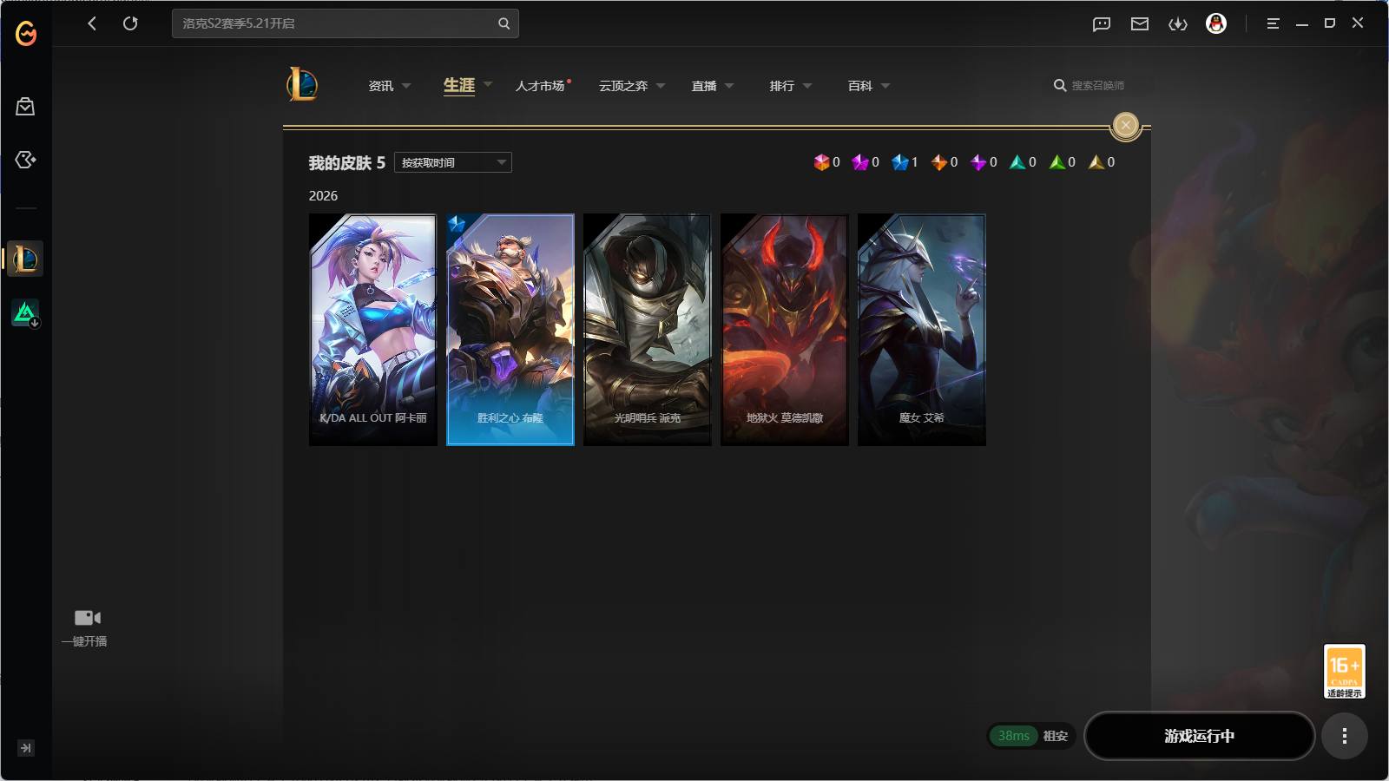Click the purple gem counter icon

pos(860,162)
